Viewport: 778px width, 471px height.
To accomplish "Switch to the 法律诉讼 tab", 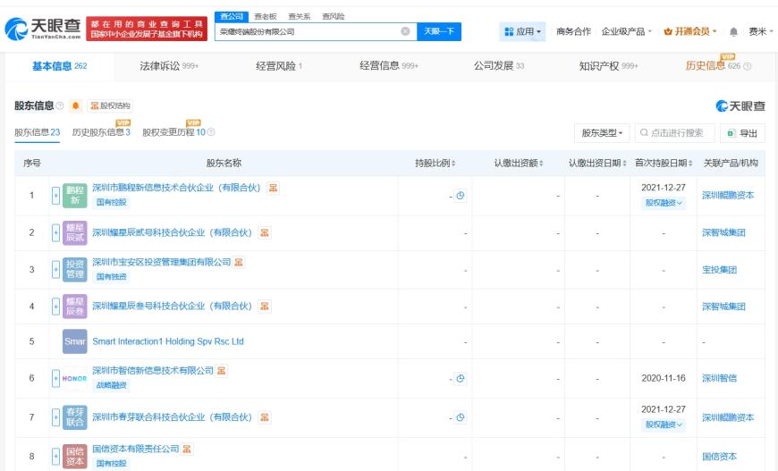I will [169, 65].
